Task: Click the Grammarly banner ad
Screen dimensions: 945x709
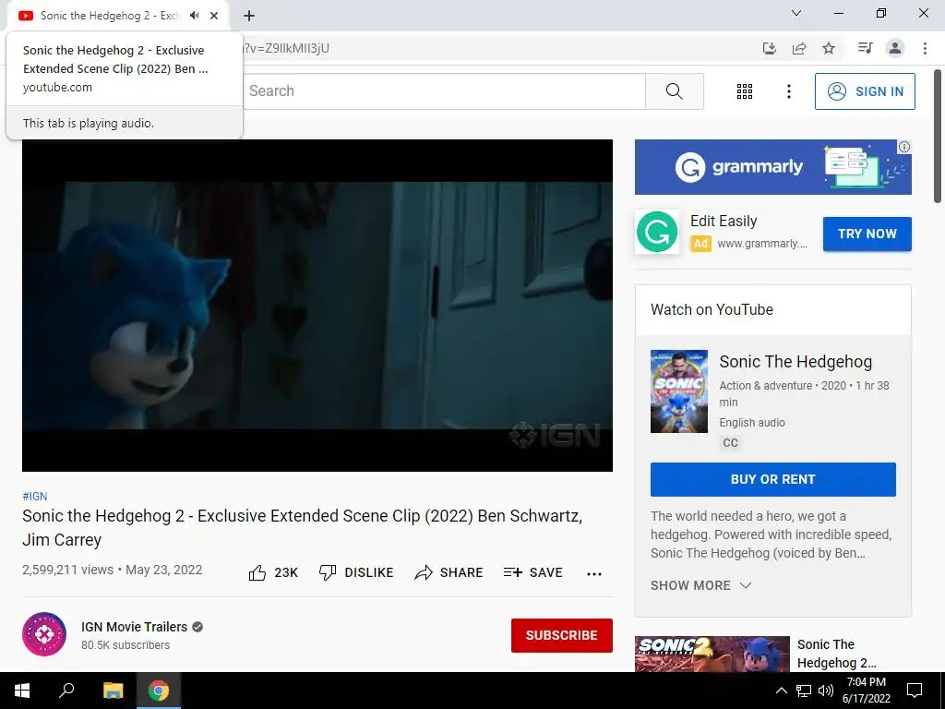Action: pos(772,167)
